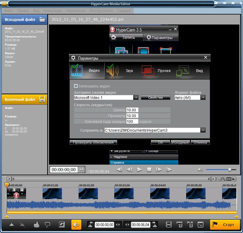Click the browse '...' button next to save path

tap(203, 130)
